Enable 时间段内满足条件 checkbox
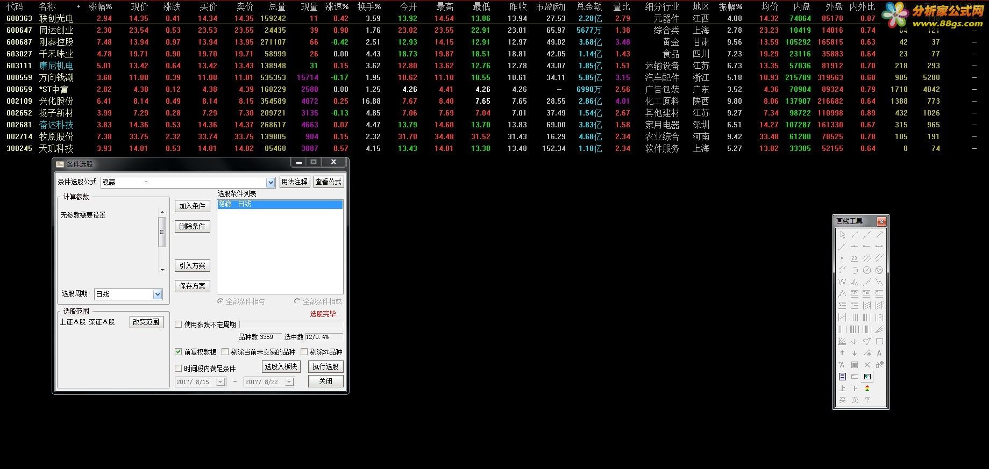Viewport: 989px width, 469px height. point(179,369)
